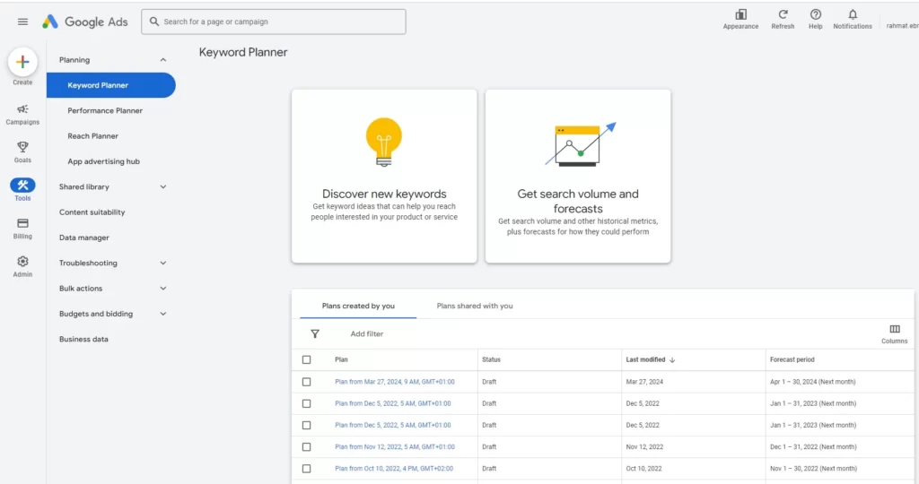Open the rahmat account menu
Screen dimensions: 919x484
(x=902, y=26)
